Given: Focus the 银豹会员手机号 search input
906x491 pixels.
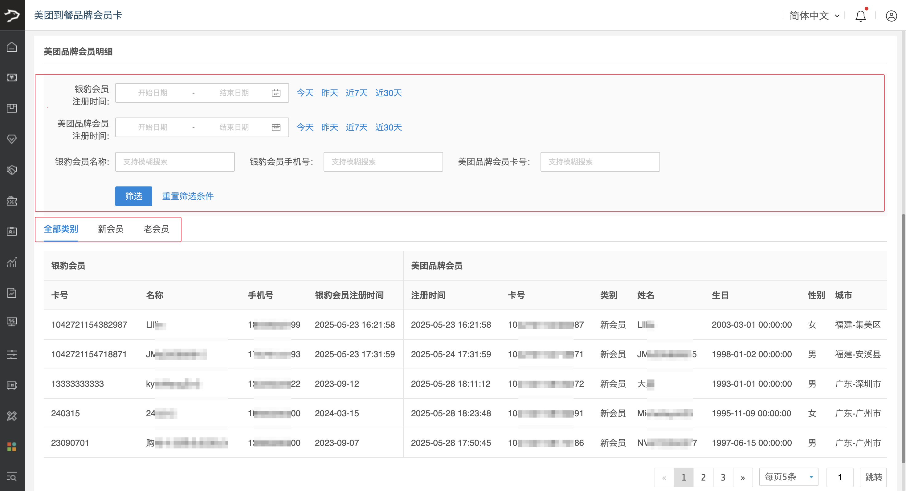Looking at the screenshot, I should (383, 162).
